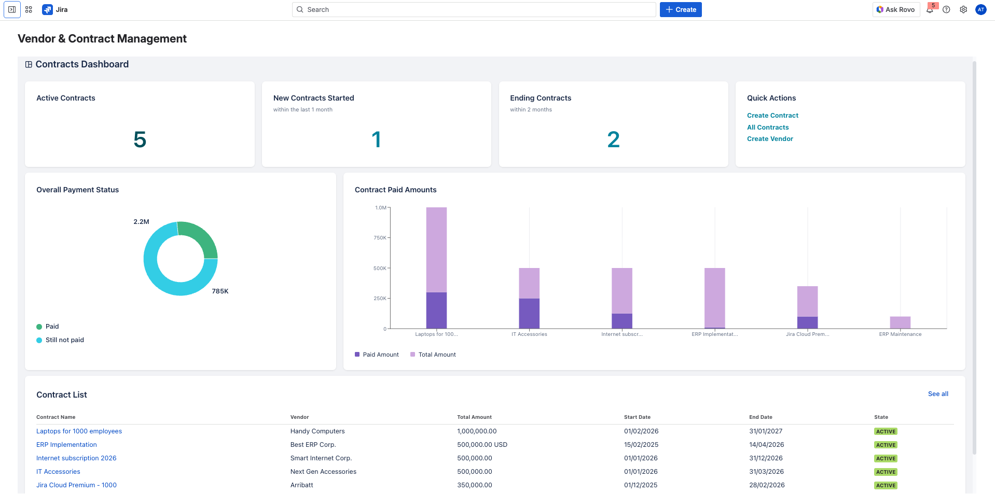Open Internet subscription 2026 contract
995x494 pixels.
(76, 458)
